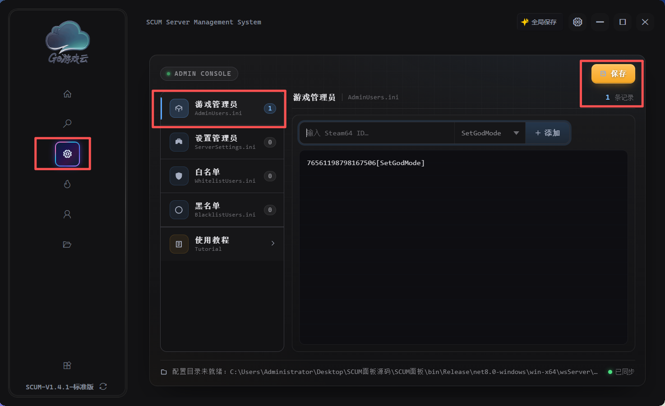Click the 添加 add button

click(x=547, y=133)
